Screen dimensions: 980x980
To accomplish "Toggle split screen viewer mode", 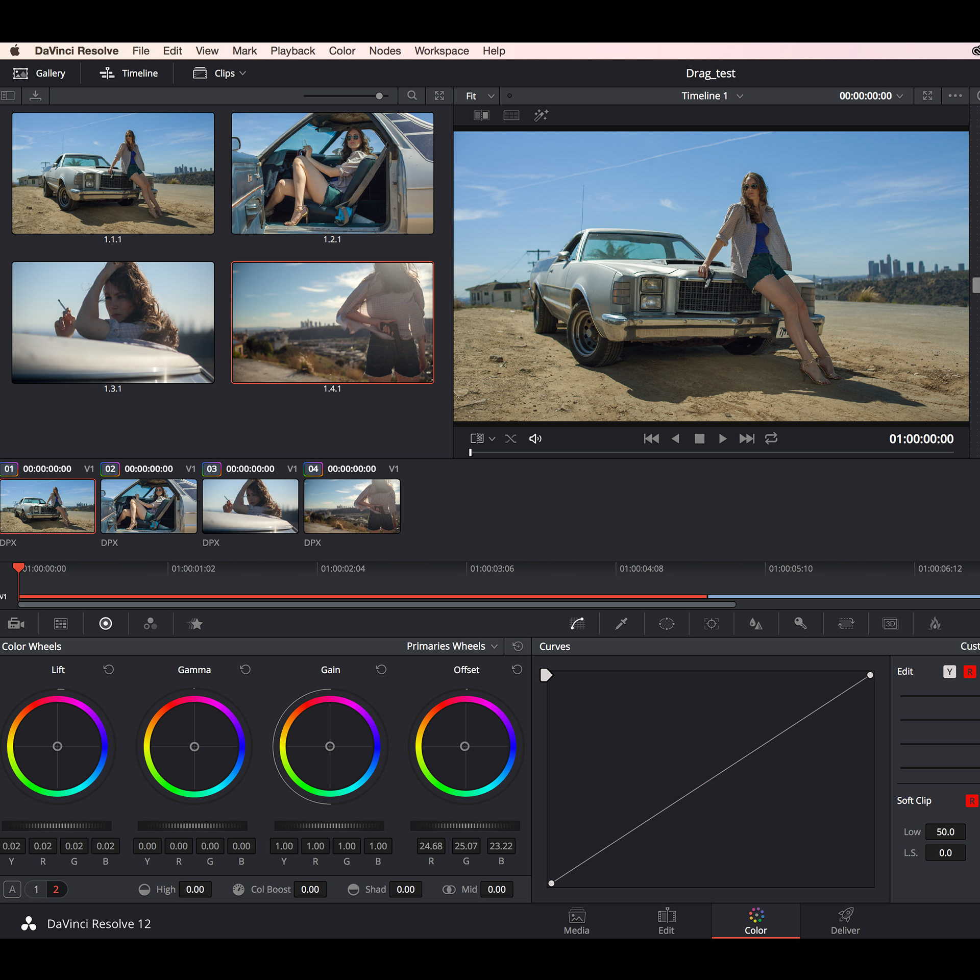I will click(511, 115).
